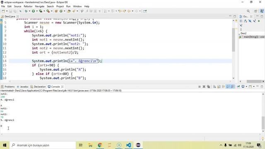Click the Open Console icon
Image resolution: width=265 pixels, height=149 pixels.
tap(250, 87)
